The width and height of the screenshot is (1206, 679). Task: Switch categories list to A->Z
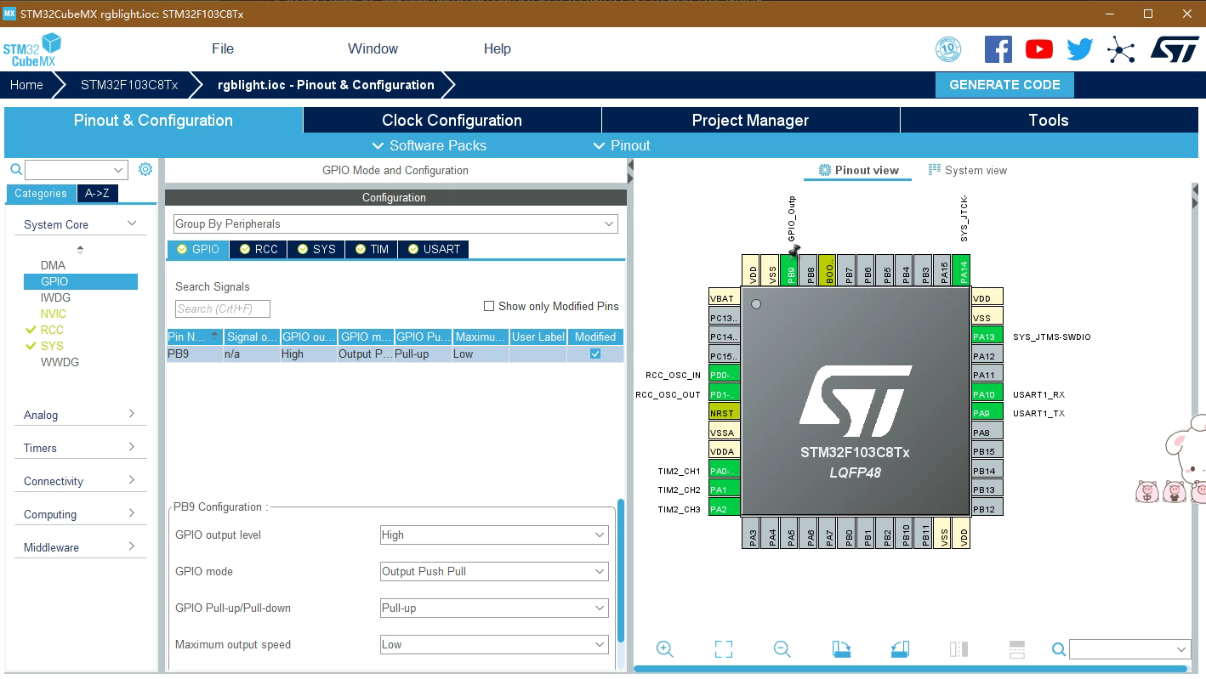97,193
